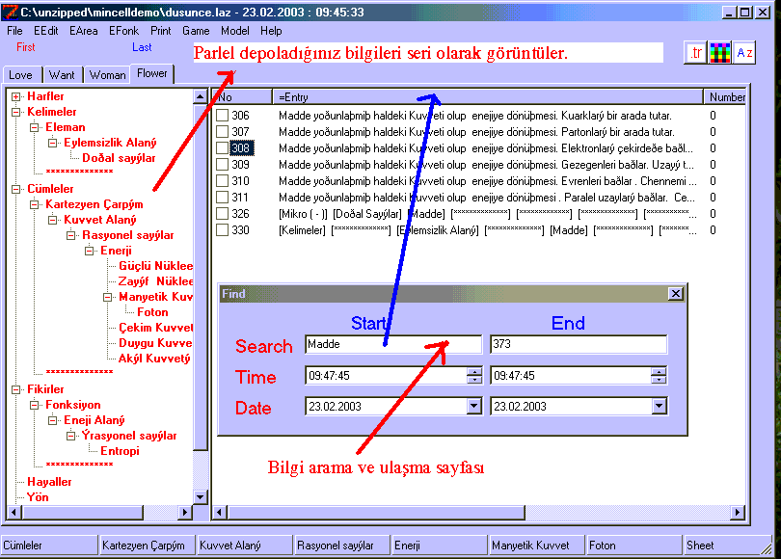The height and width of the screenshot is (559, 781).
Task: Expand the Harfler tree node
Action: coord(16,96)
